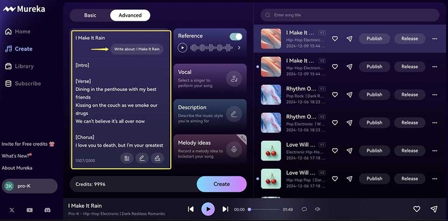Click the middle pencil edit icon under lyrics

142,158
